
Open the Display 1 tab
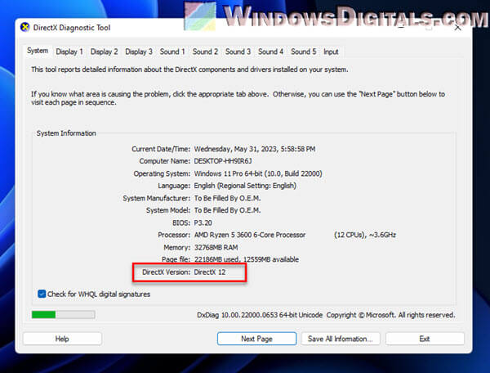coord(69,52)
